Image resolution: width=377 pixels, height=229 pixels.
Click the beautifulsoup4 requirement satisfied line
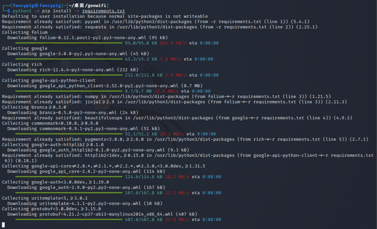pyautogui.click(x=177, y=118)
